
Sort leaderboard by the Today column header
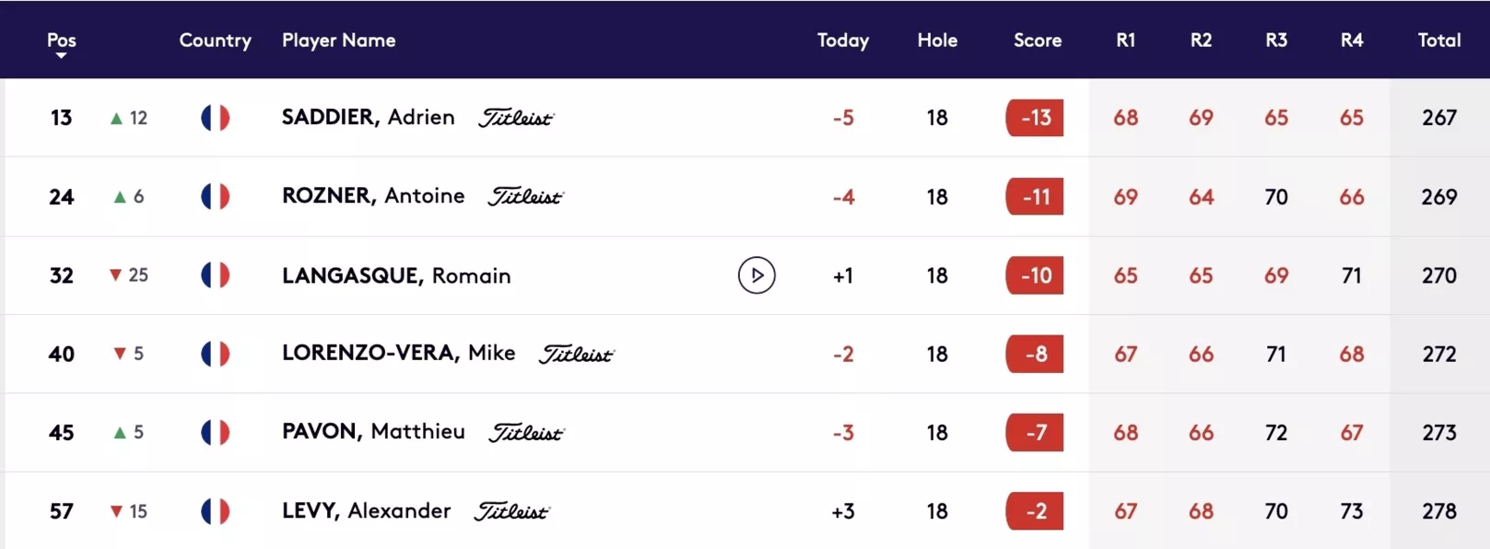[x=843, y=41]
